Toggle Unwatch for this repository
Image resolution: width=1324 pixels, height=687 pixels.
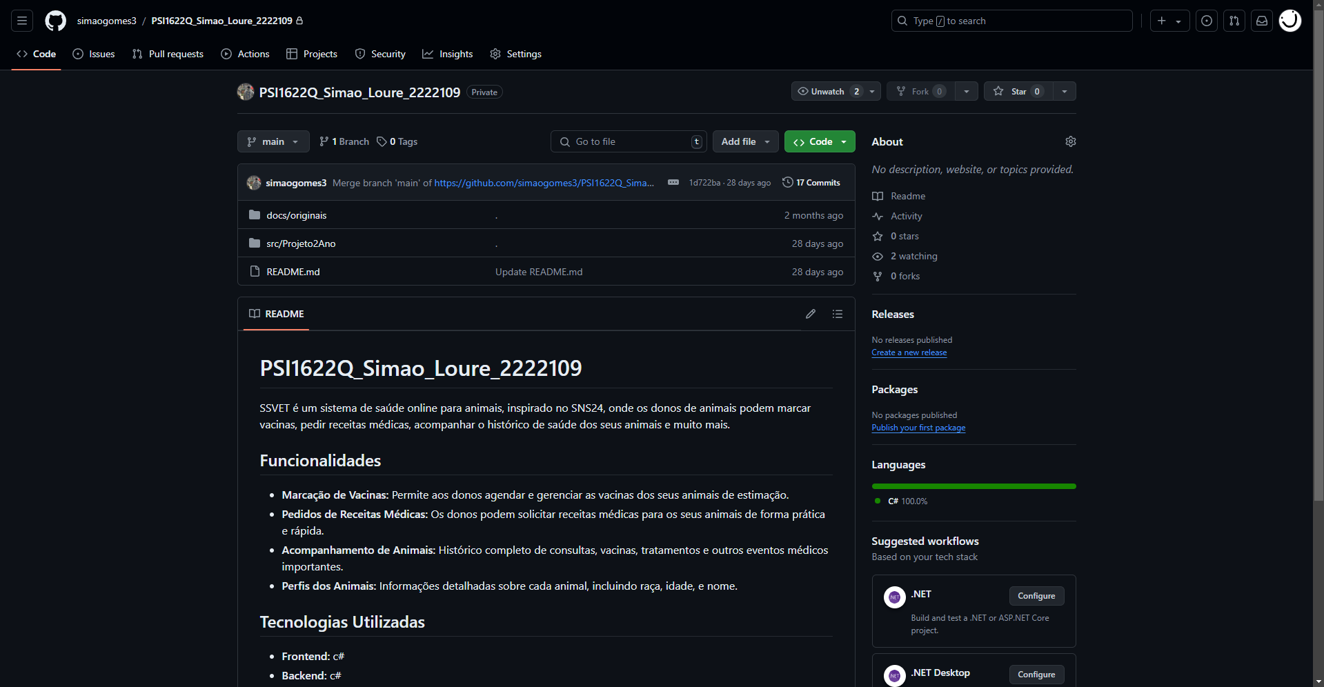pyautogui.click(x=828, y=92)
